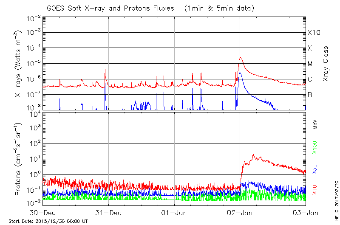Click the 30-Dec date label on the x-axis

[x=42, y=212]
